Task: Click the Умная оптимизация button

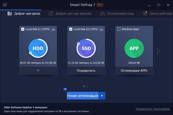Action: 83,96
